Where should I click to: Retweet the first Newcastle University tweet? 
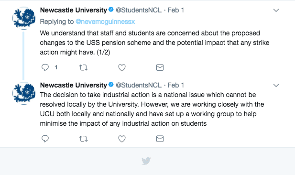pyautogui.click(x=83, y=67)
